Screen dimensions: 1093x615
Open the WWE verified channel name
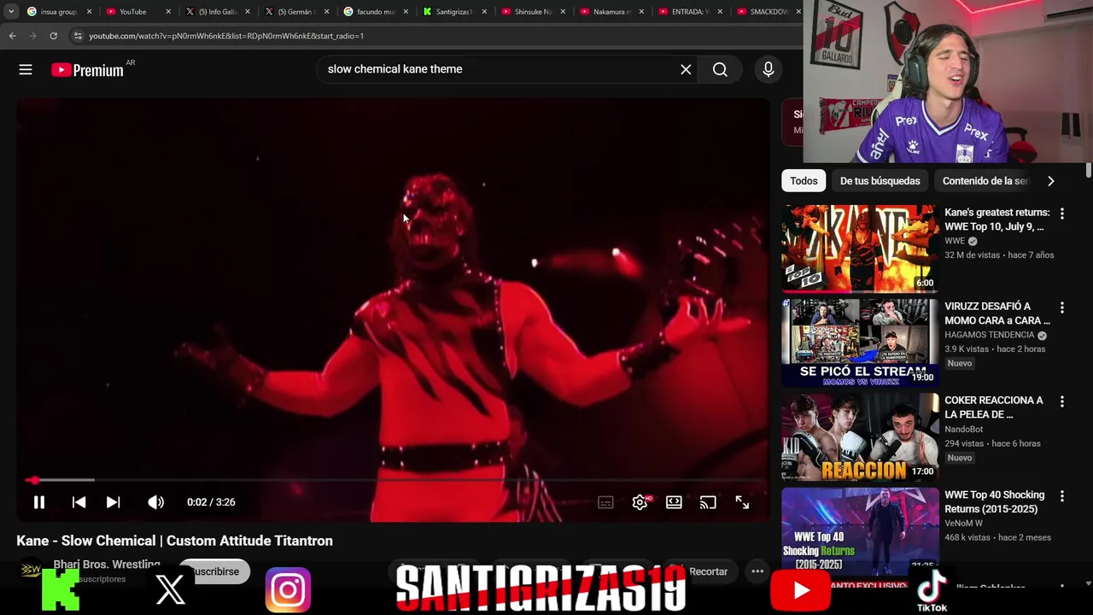point(954,242)
